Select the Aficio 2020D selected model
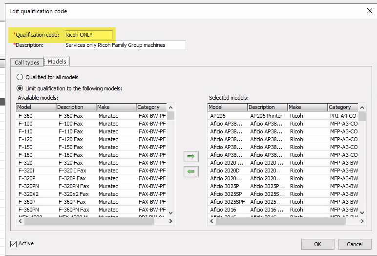This screenshot has width=377, height=256. (283, 171)
